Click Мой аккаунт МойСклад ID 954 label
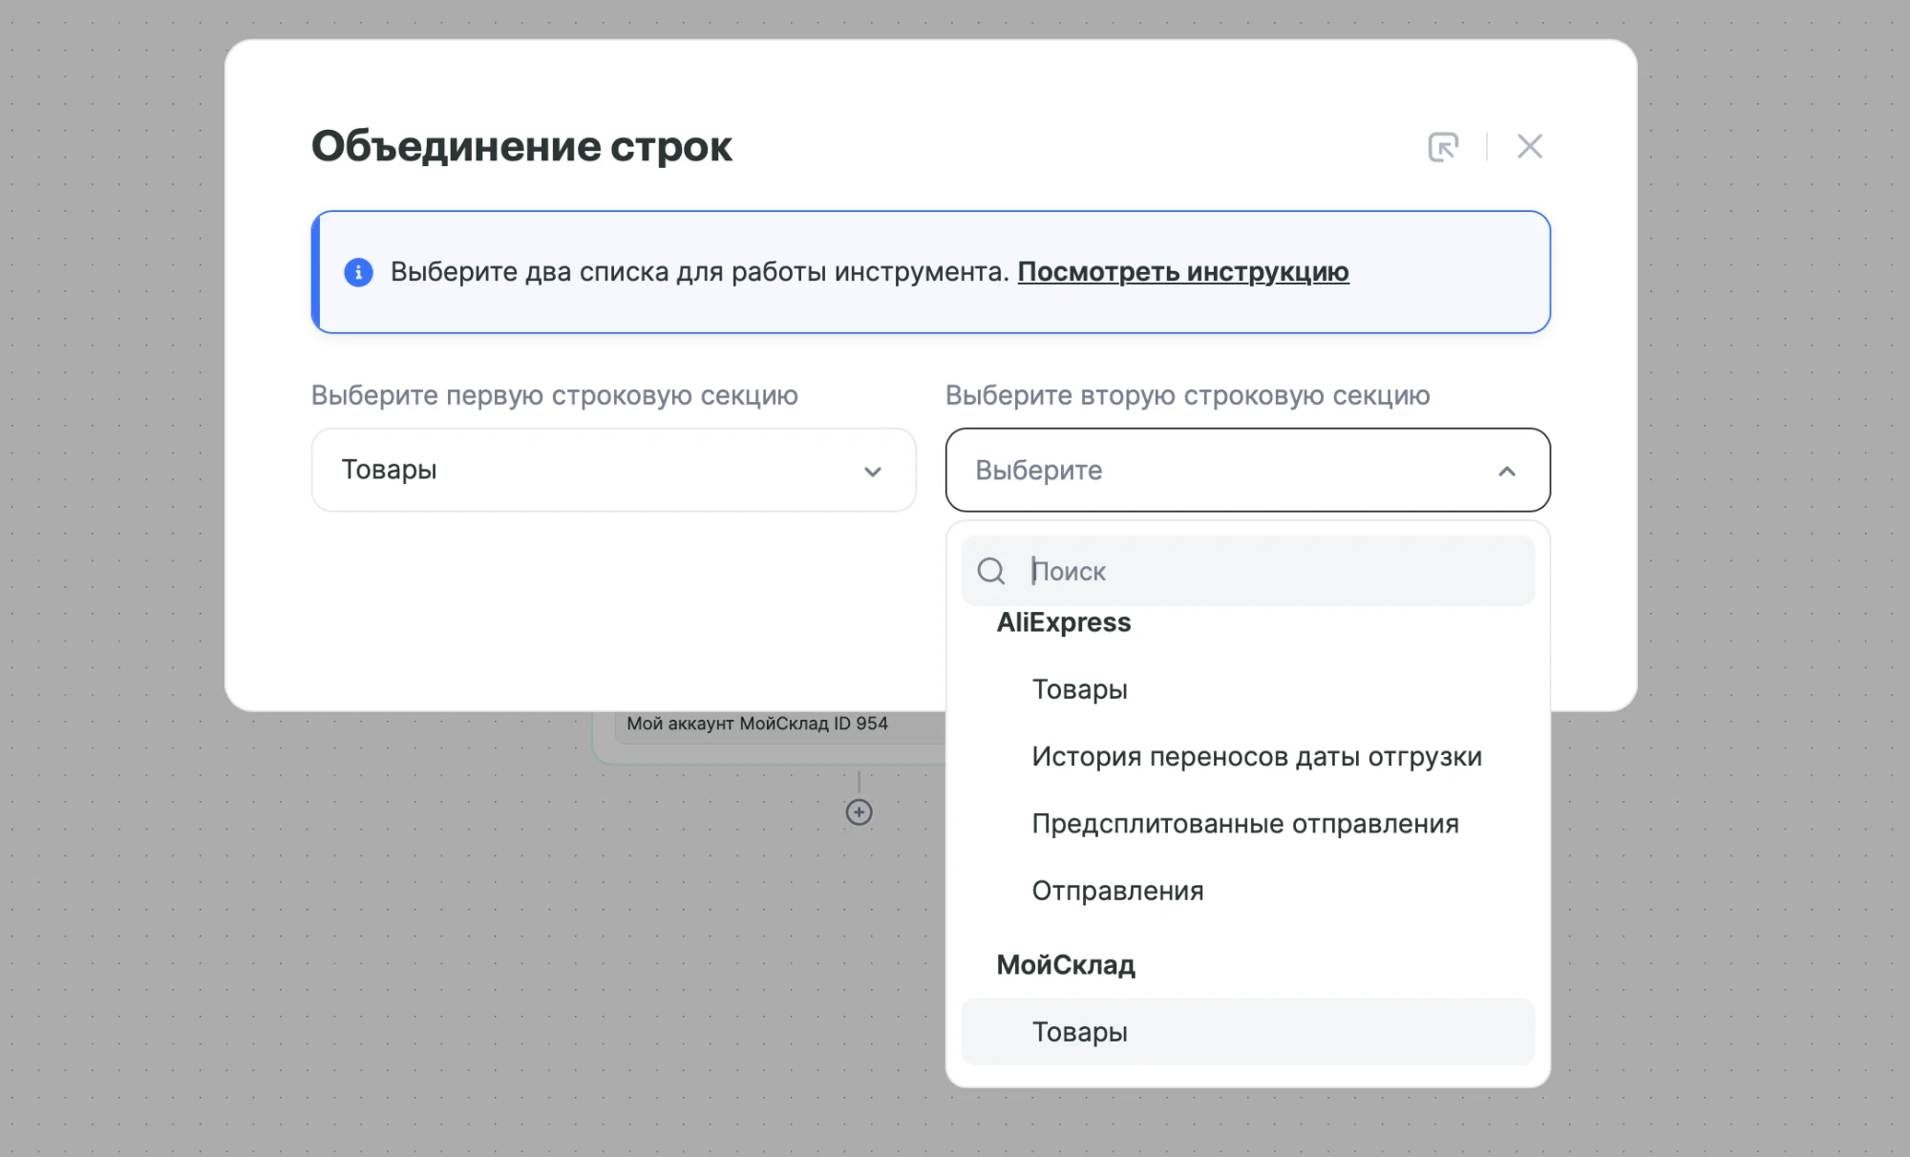Screen dimensions: 1910x1157 coord(757,724)
